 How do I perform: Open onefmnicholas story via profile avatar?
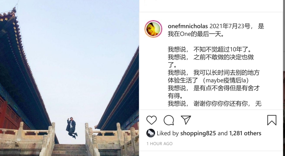pos(154,29)
